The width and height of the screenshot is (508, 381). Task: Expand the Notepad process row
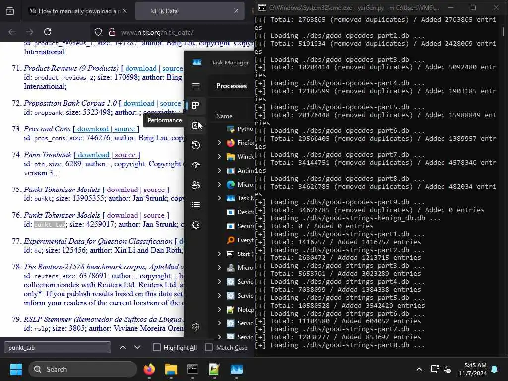pos(219,310)
